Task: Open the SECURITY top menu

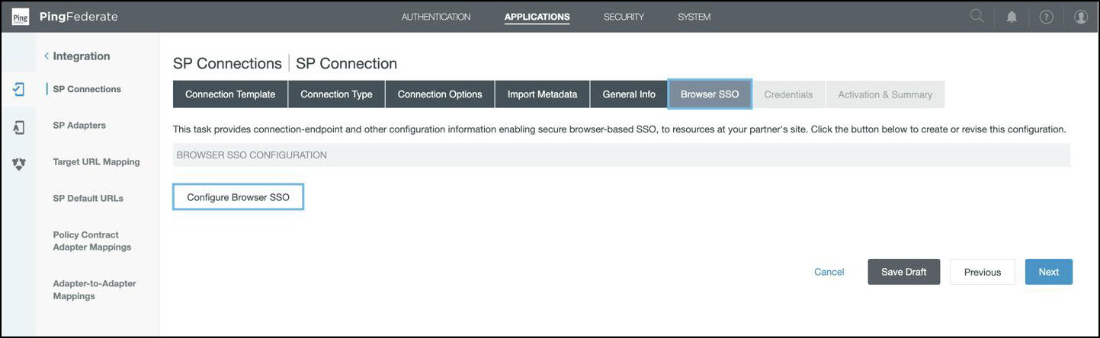Action: pyautogui.click(x=624, y=17)
